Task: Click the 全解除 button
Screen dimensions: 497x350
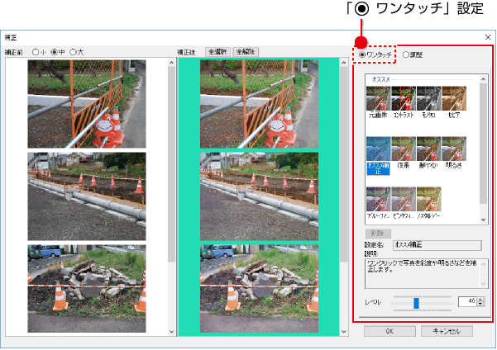Action: click(246, 51)
